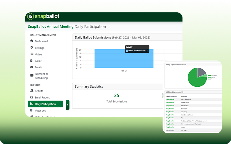Click the comment 'this is wonderful~'
Viewport: 231px width, 144px height.
coord(186,99)
